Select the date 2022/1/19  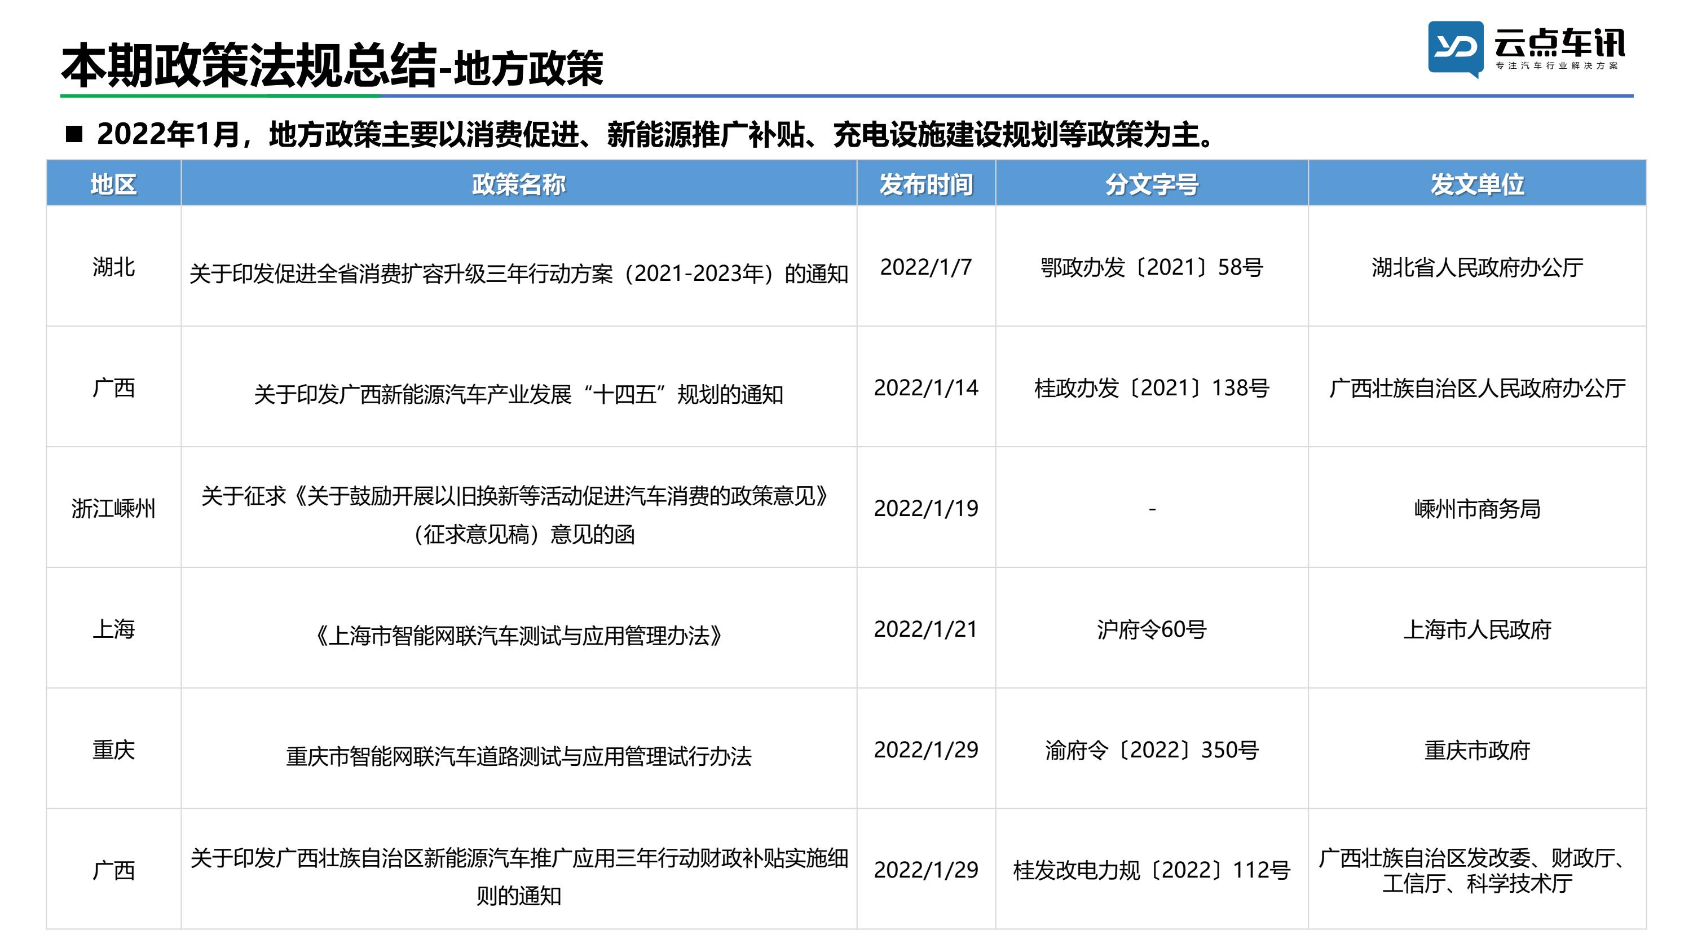click(926, 508)
